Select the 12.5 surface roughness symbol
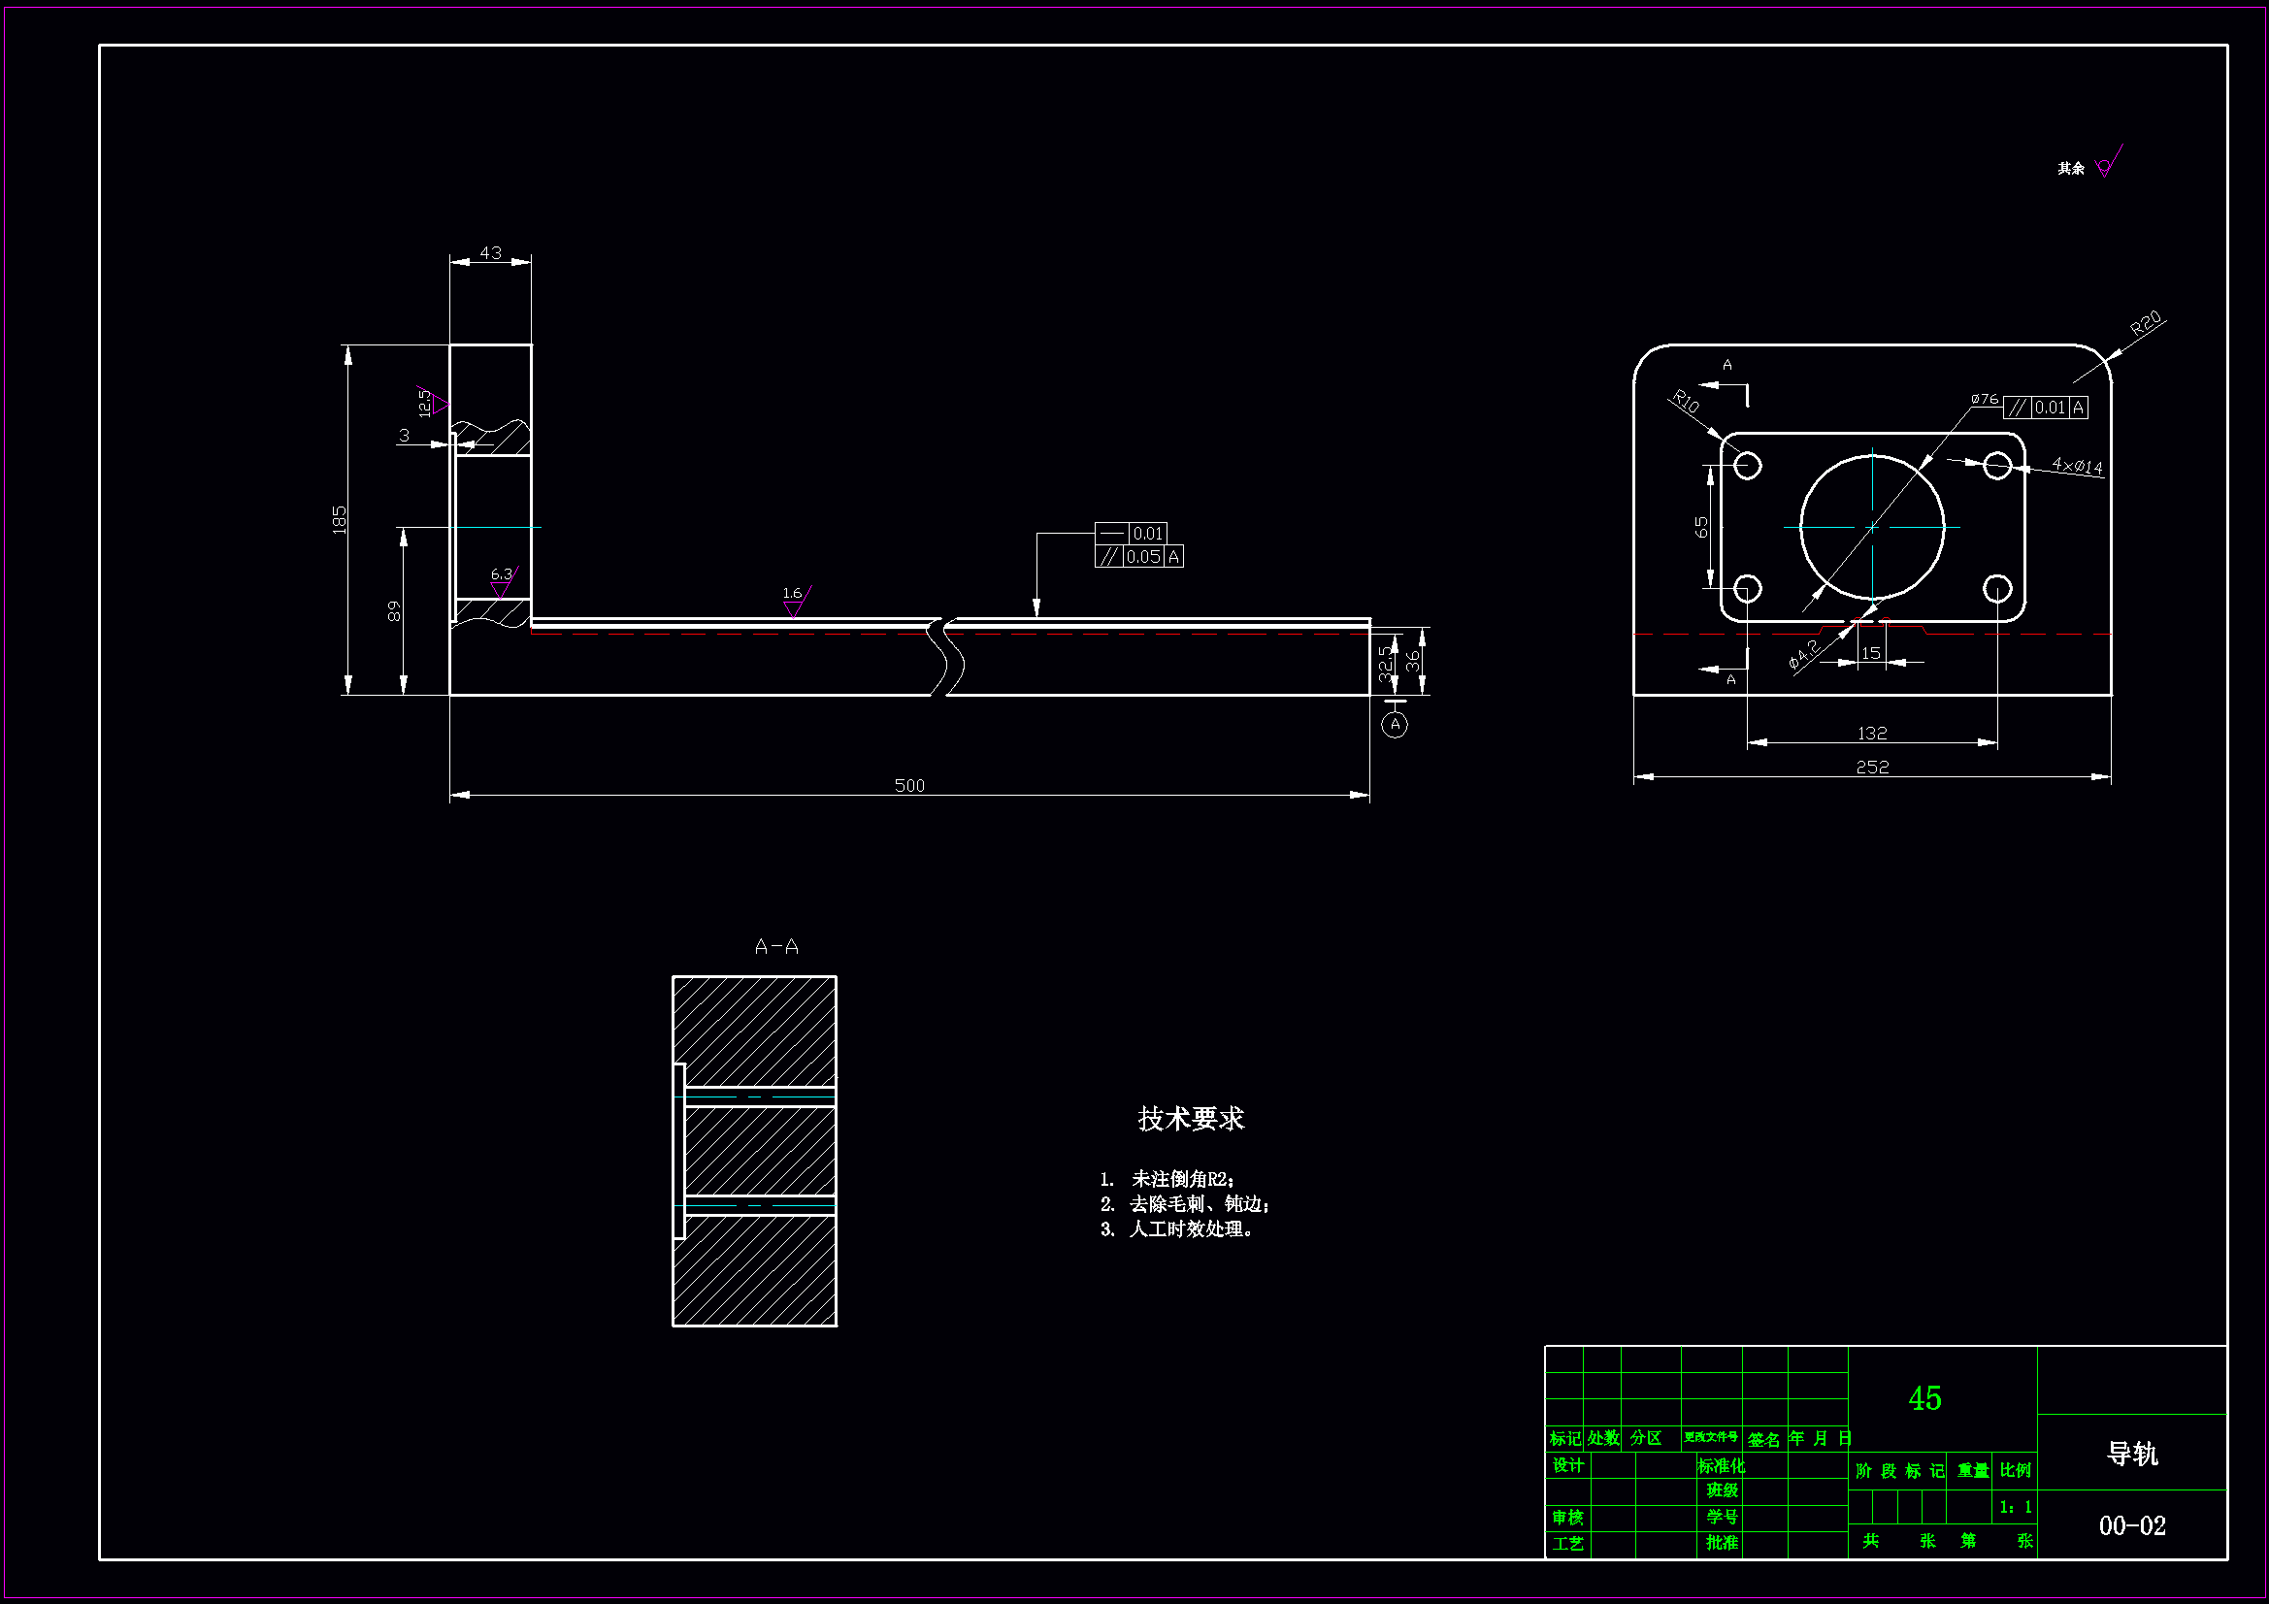This screenshot has width=2269, height=1604. point(433,403)
